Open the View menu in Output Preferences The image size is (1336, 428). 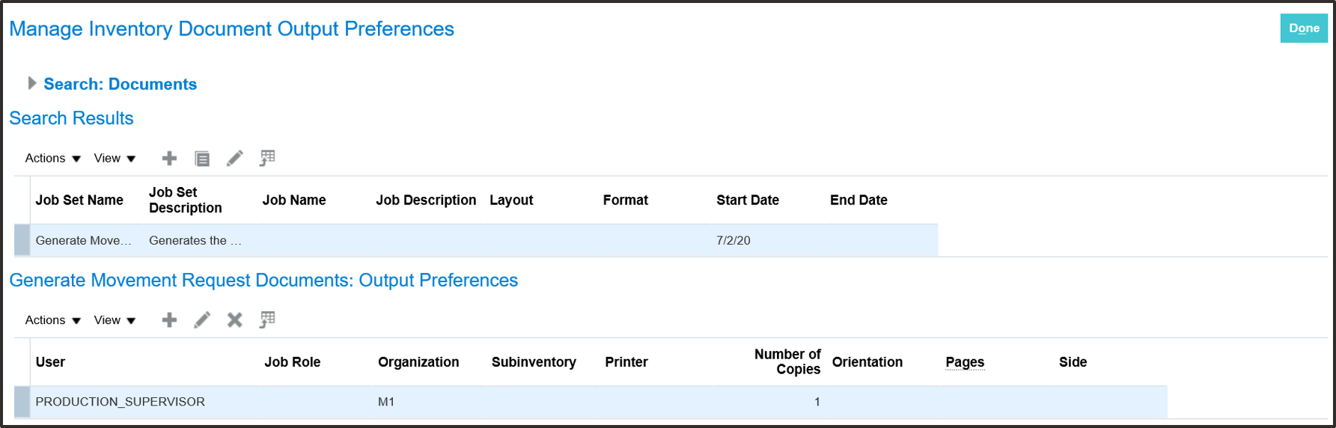115,320
